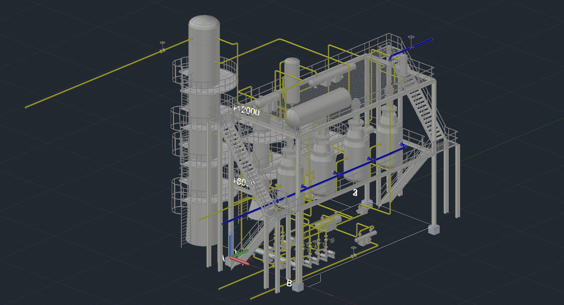This screenshot has width=564, height=305.
Task: Click the red X axis of UCS icon
Action: tap(240, 261)
